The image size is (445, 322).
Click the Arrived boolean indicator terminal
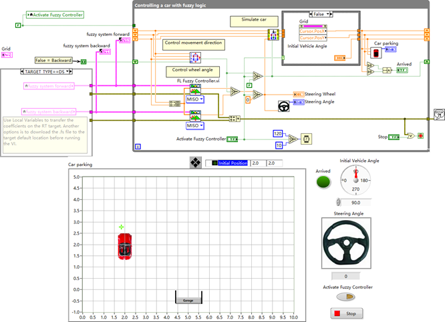point(402,70)
